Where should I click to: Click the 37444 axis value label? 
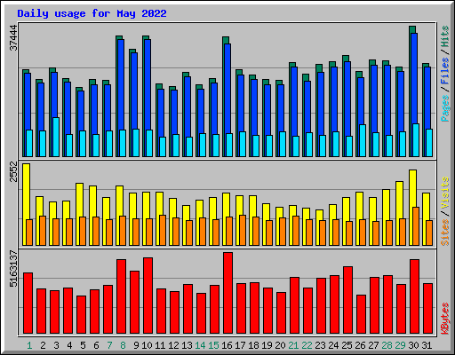pyautogui.click(x=13, y=38)
